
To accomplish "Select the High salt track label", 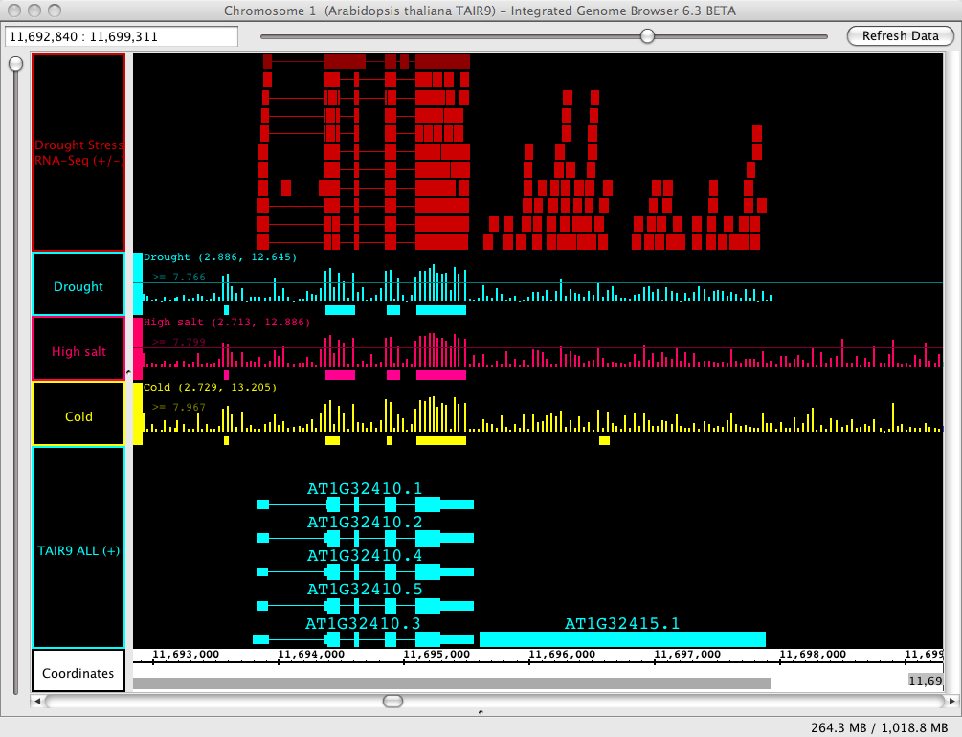I will click(x=78, y=348).
